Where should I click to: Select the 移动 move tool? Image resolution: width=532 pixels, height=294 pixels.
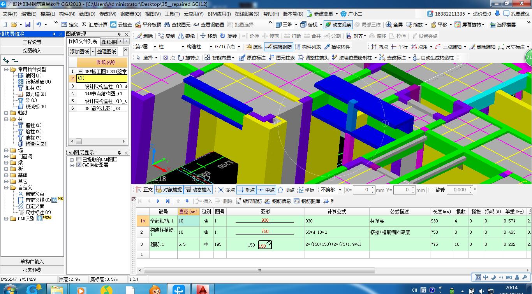[208, 36]
